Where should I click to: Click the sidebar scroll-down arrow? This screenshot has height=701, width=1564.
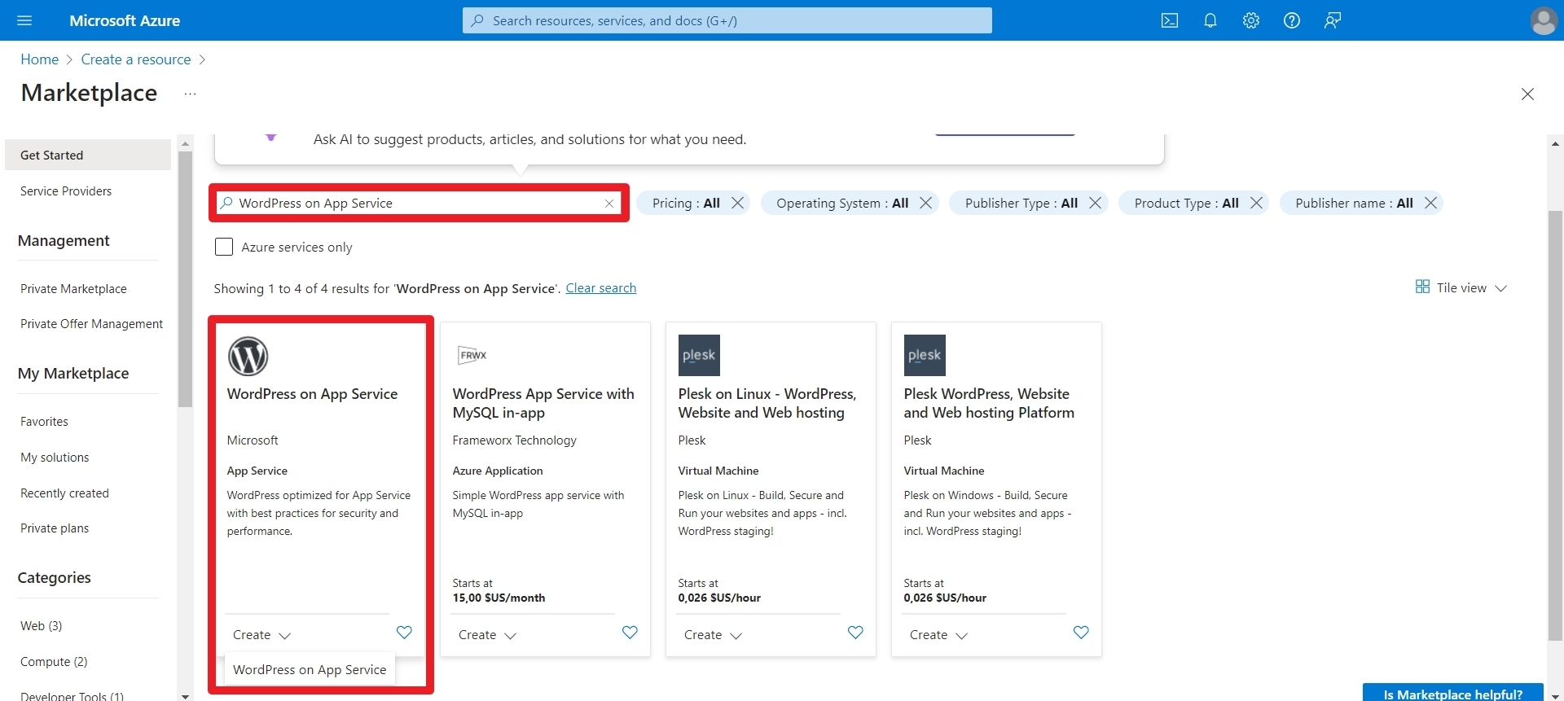tap(185, 696)
